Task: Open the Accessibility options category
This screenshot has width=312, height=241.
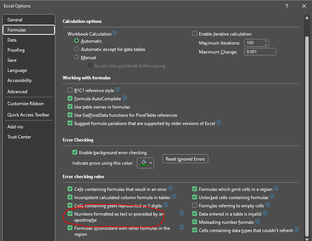Action: [29, 80]
